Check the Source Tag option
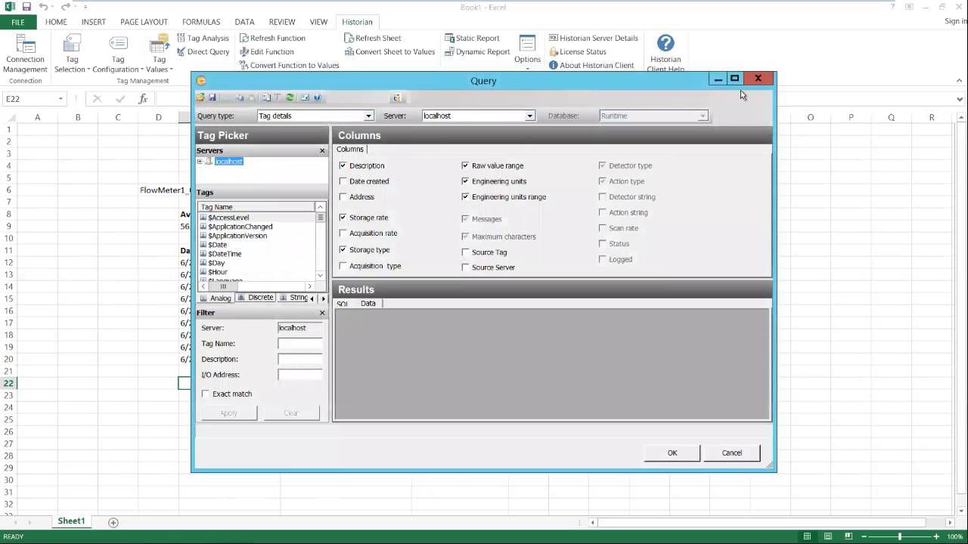The height and width of the screenshot is (544, 968). coord(466,252)
